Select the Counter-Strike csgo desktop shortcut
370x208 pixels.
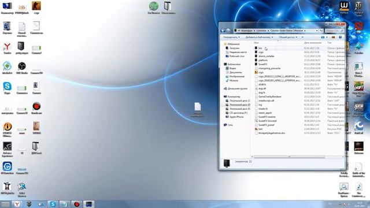(36, 8)
